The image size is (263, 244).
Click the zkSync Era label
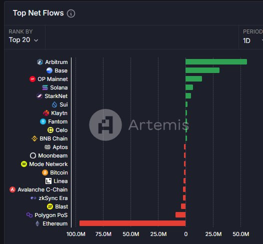[x=53, y=198]
